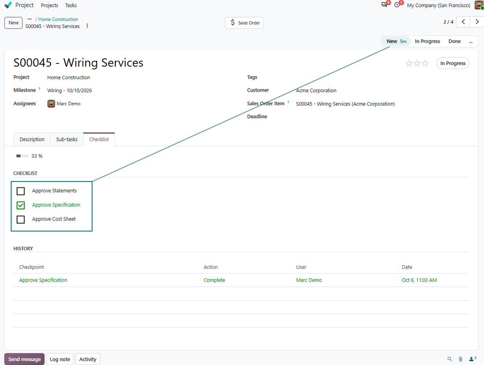Screen dimensions: 484x365
Task: Check the Approve Cost Sheet checkbox
Action: coord(21,220)
